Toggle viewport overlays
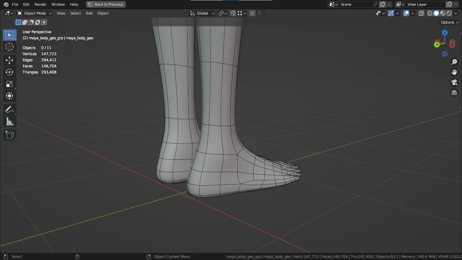 (x=406, y=13)
